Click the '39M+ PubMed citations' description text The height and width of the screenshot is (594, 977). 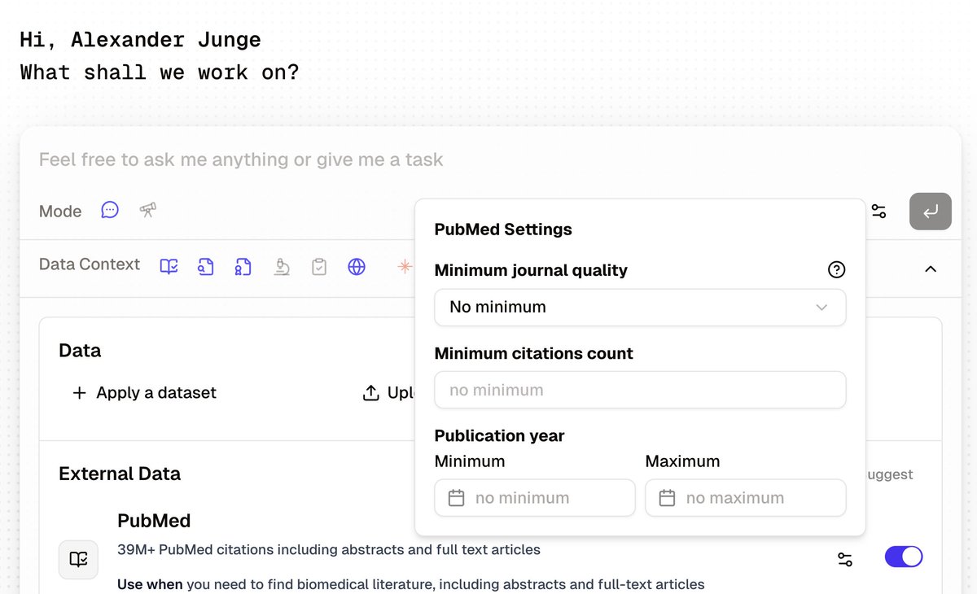click(329, 549)
